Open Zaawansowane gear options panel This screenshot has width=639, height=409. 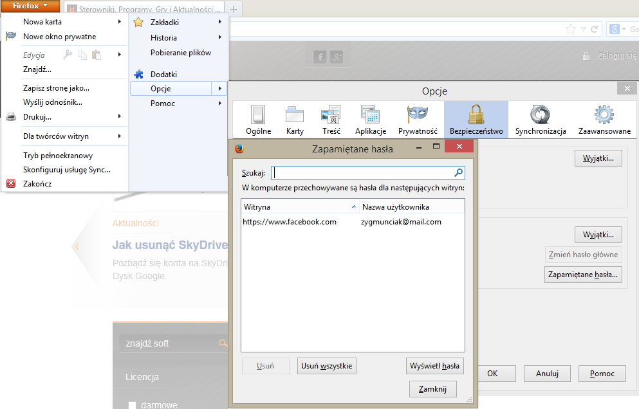(604, 120)
